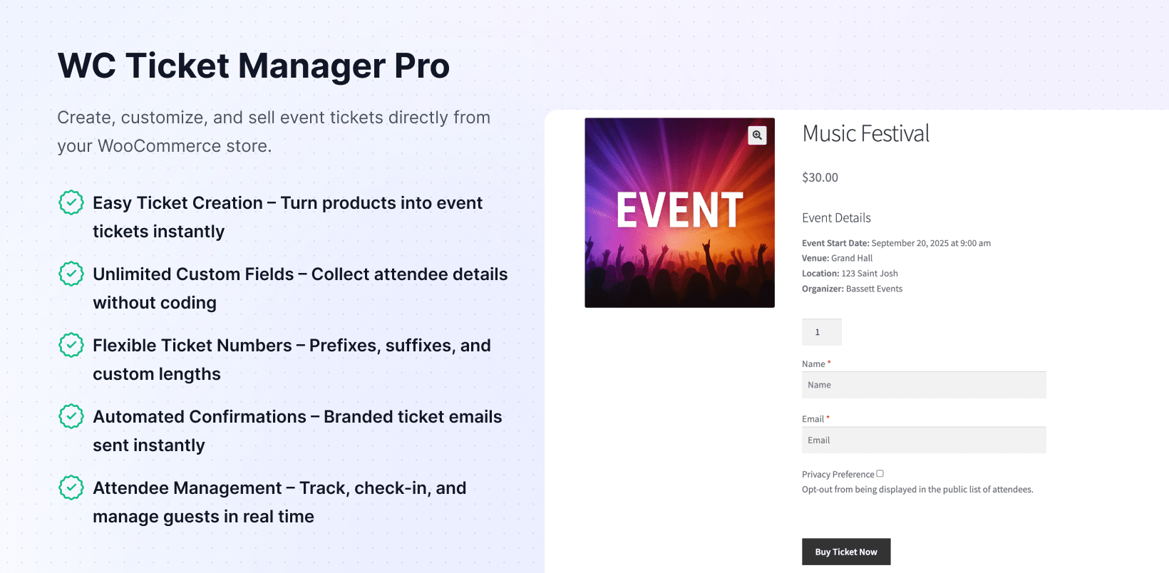Click the Event Details heading

coord(836,218)
